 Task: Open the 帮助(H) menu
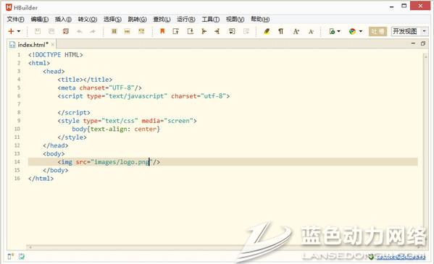coord(260,19)
